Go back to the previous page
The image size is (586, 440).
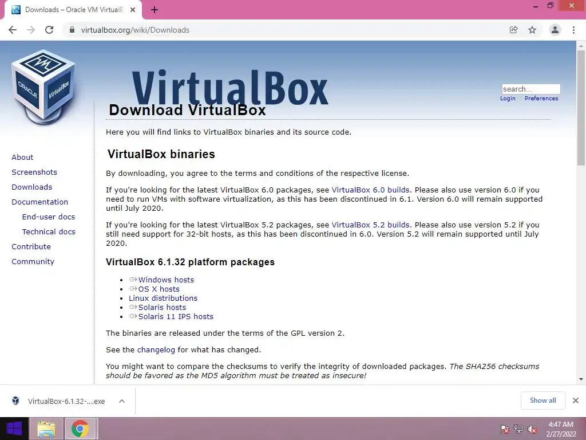[13, 30]
